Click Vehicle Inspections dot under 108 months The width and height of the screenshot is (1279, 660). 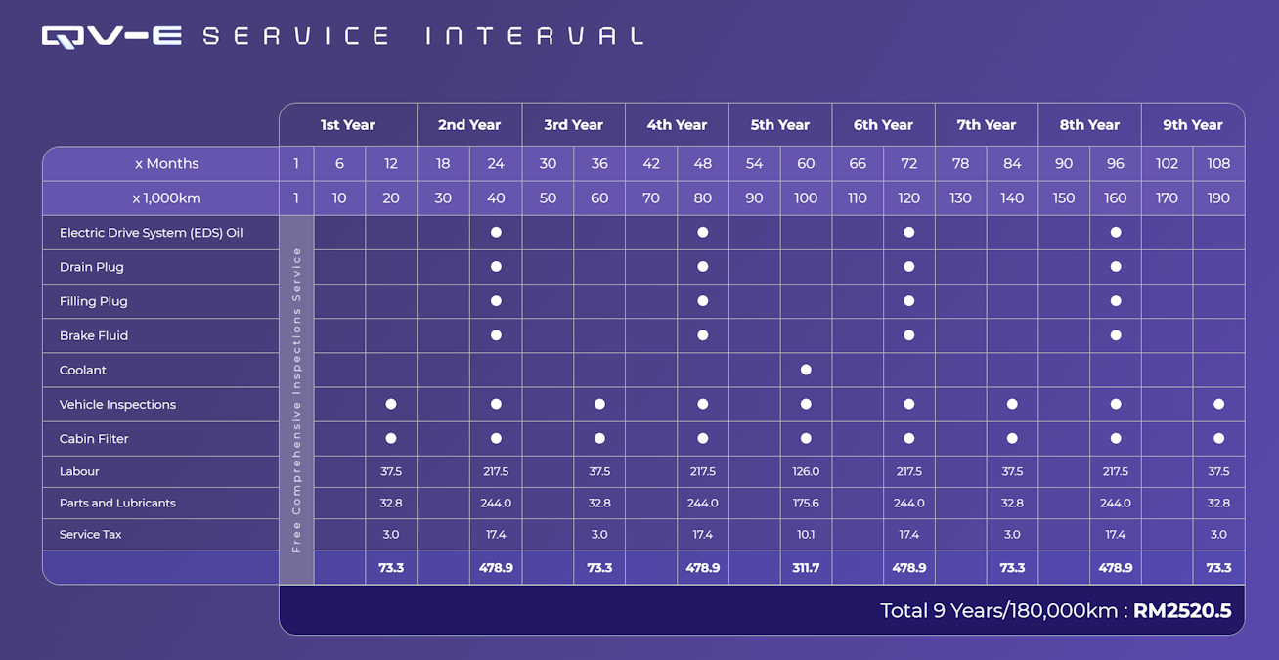pos(1218,404)
